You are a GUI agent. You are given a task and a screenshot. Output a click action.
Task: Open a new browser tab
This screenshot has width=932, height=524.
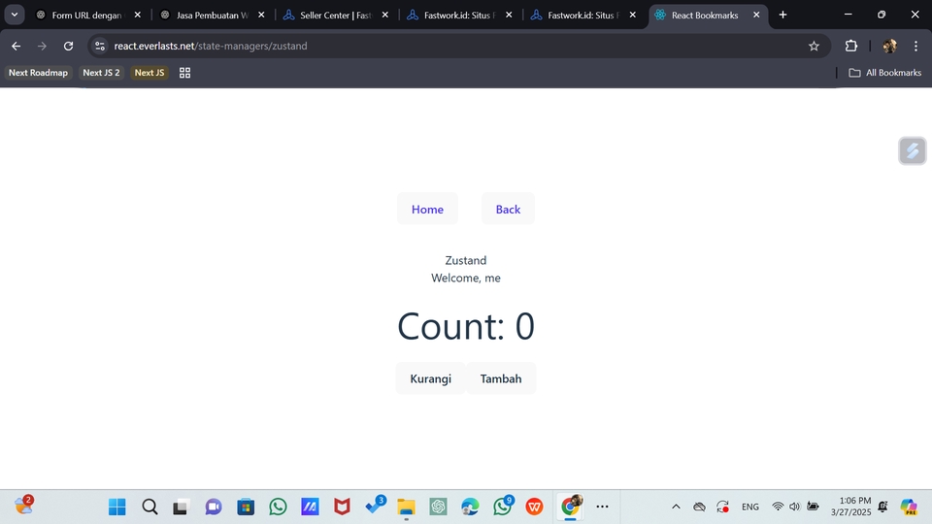782,15
